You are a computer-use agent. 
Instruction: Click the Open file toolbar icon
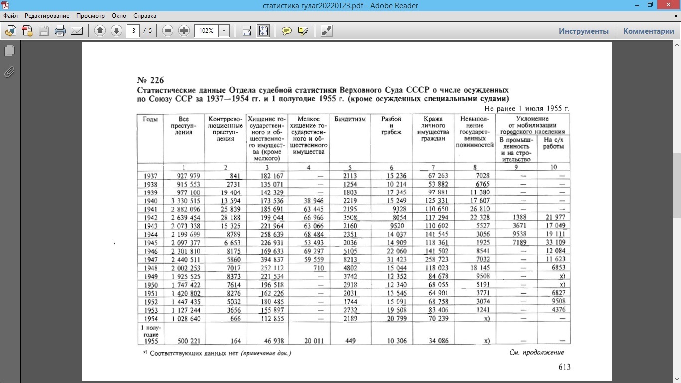[10, 31]
